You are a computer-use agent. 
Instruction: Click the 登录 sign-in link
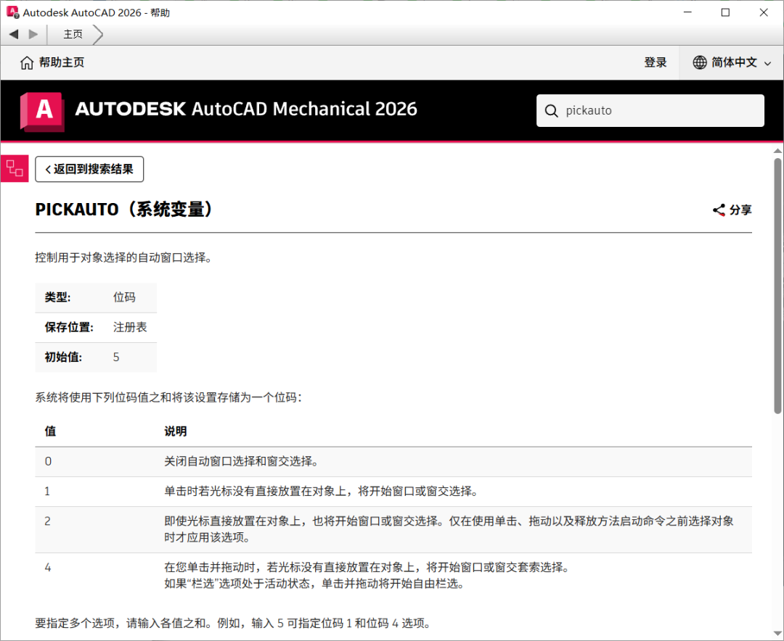[x=656, y=62]
